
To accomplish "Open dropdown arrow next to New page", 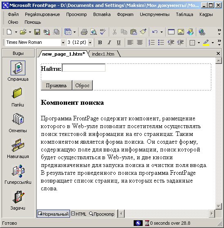I will pos(16,32).
